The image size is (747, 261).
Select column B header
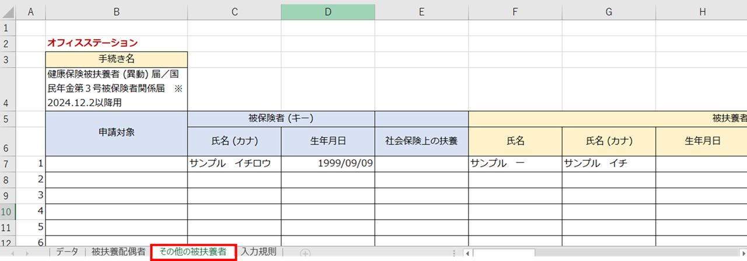116,12
